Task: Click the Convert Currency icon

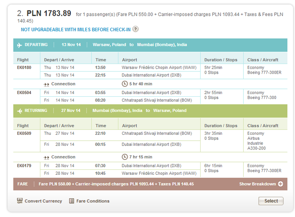Action: point(20,201)
